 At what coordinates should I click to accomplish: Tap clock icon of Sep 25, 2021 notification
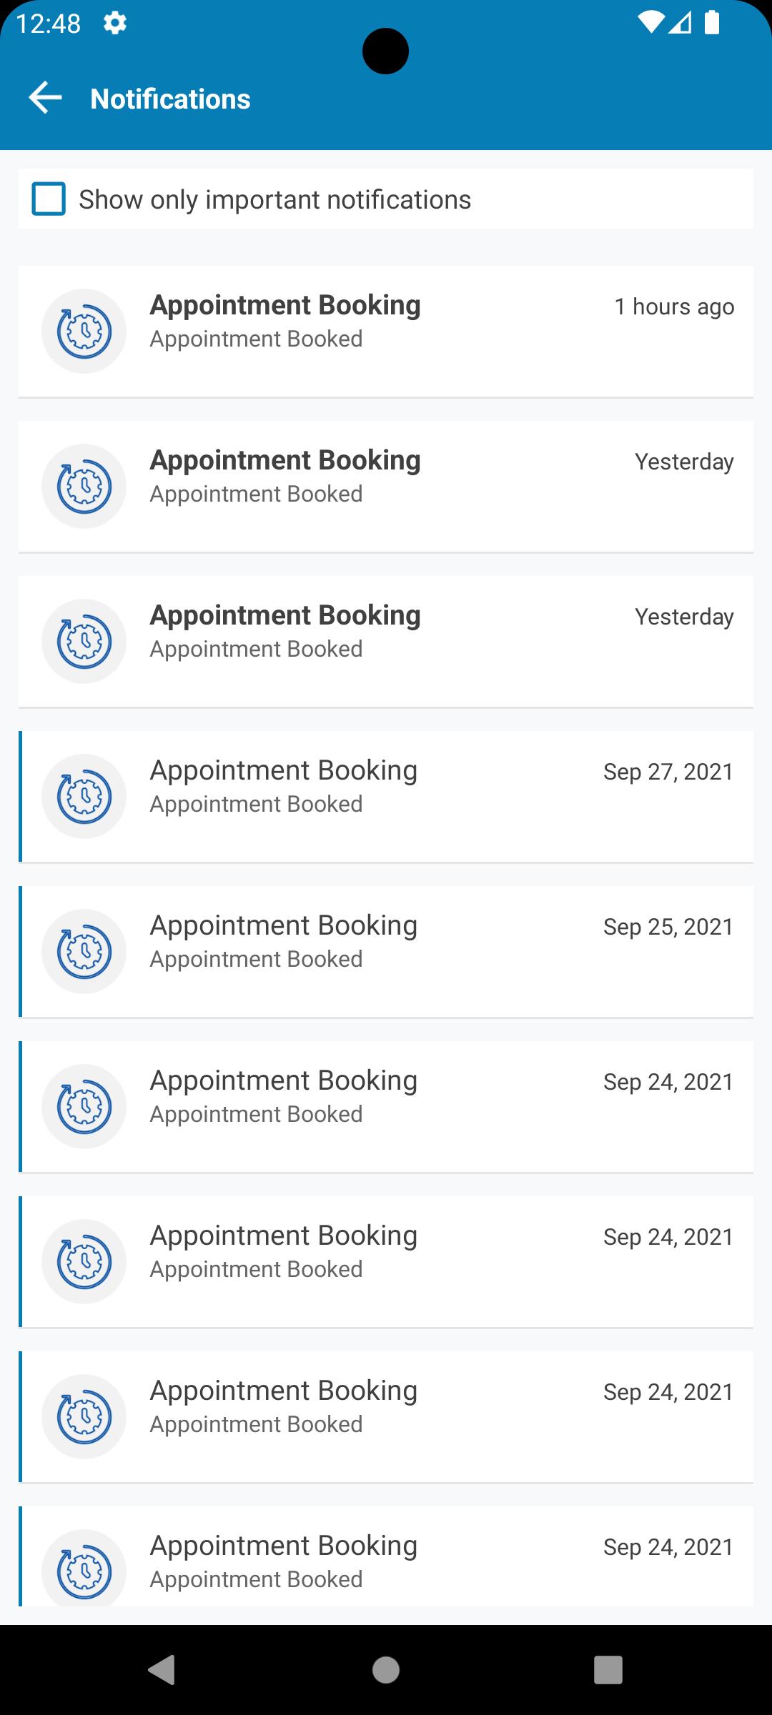coord(84,951)
